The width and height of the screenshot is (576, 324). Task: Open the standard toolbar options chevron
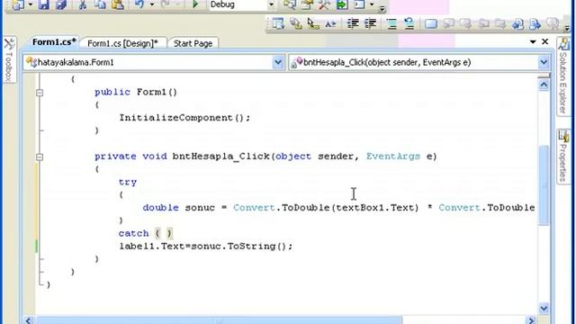[x=382, y=8]
